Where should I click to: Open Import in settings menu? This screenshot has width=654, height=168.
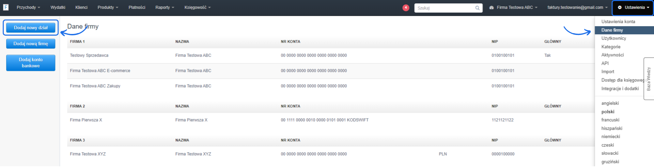(x=608, y=72)
